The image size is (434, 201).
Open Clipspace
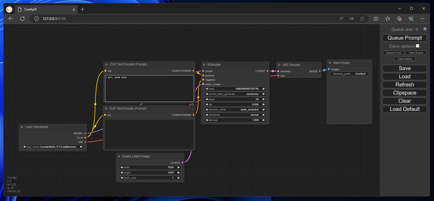click(x=405, y=93)
